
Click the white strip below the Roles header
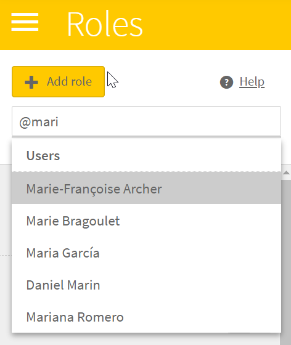(145, 58)
